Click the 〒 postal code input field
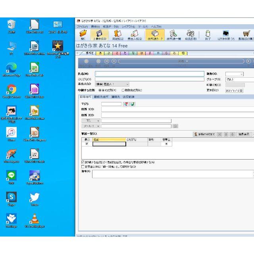 [111, 104]
